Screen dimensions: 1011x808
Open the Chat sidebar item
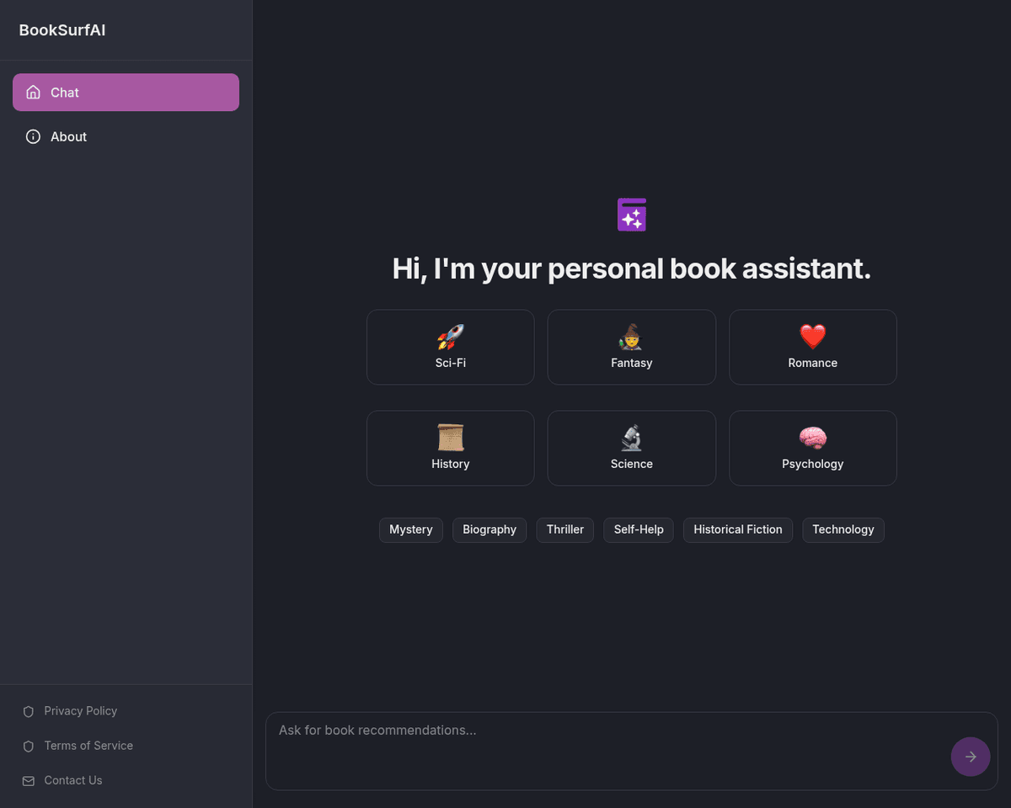coord(126,93)
